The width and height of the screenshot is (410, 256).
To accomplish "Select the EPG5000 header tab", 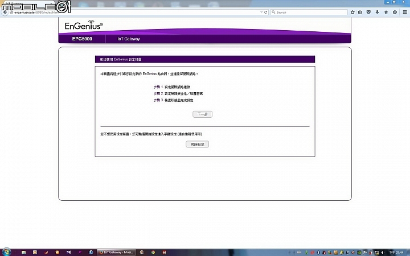I will pyautogui.click(x=82, y=39).
